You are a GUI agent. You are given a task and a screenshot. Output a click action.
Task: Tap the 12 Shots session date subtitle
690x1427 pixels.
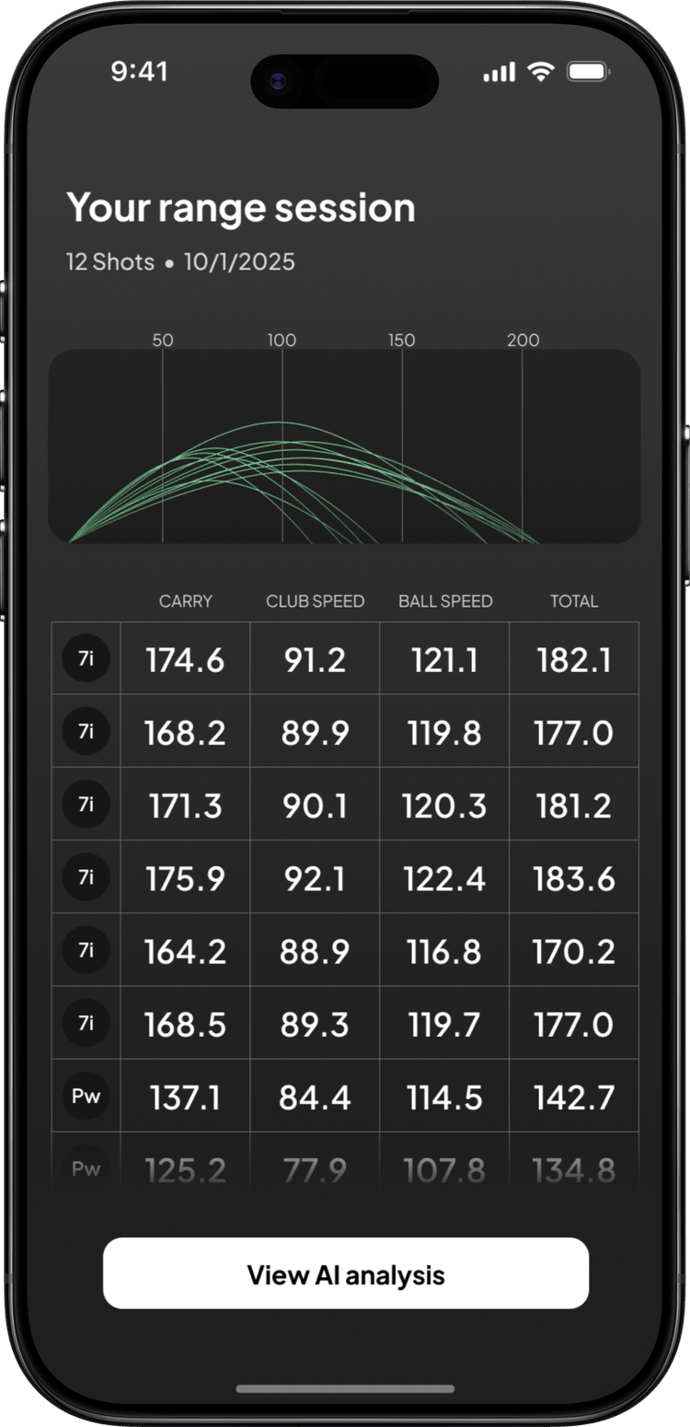[x=180, y=261]
